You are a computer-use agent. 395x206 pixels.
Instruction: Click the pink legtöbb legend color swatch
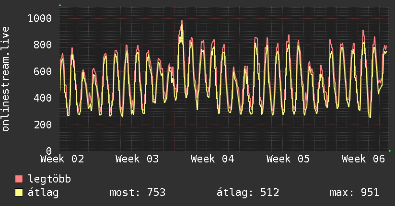point(19,179)
